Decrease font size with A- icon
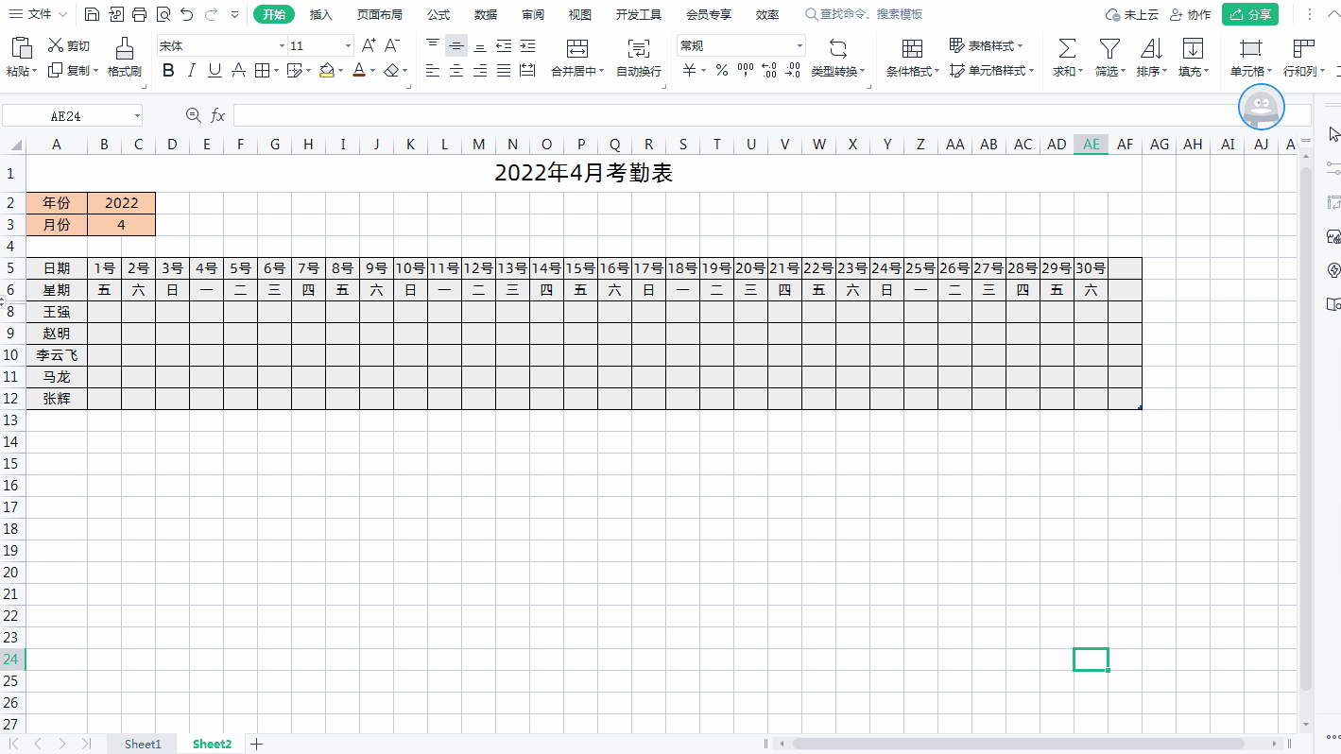Screen dimensions: 1341x754 click(392, 45)
